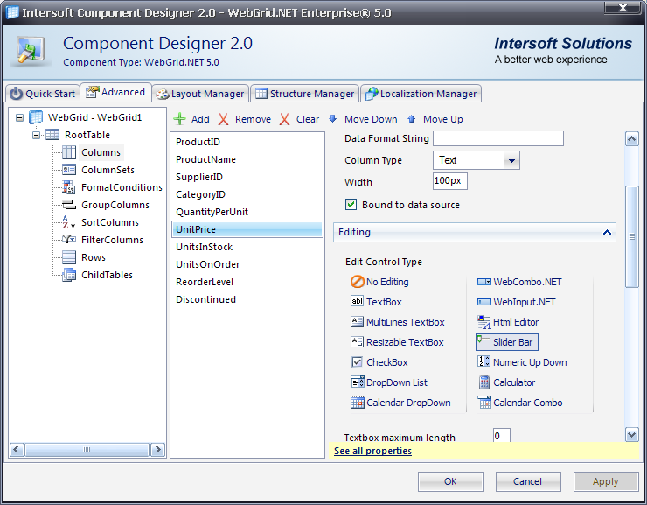Click the GroupColumns tree icon
The height and width of the screenshot is (505, 647).
pos(69,205)
